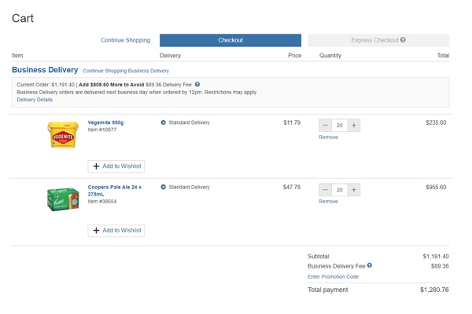Click the Vegemite quantity field

(340, 126)
